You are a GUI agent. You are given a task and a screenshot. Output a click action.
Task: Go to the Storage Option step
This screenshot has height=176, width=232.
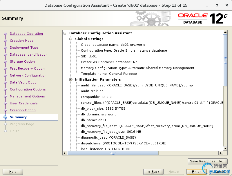(22, 61)
